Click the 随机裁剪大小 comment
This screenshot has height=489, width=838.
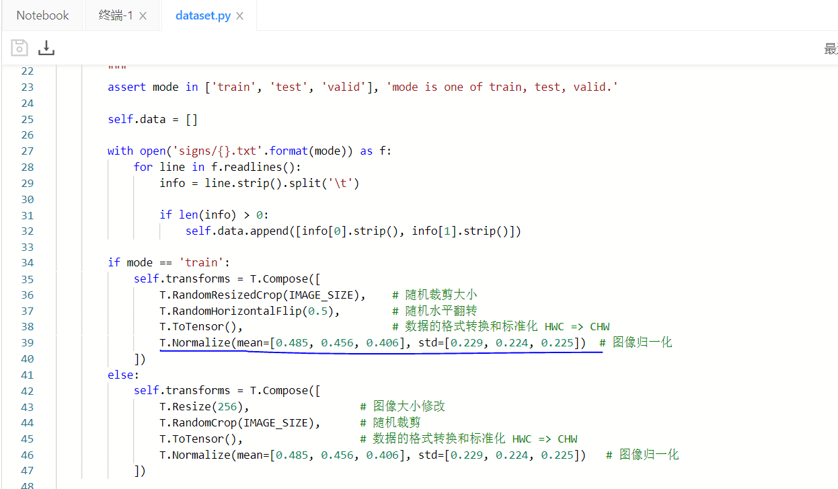pyautogui.click(x=434, y=295)
